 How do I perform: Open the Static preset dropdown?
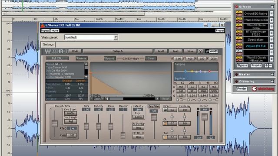click(116, 37)
